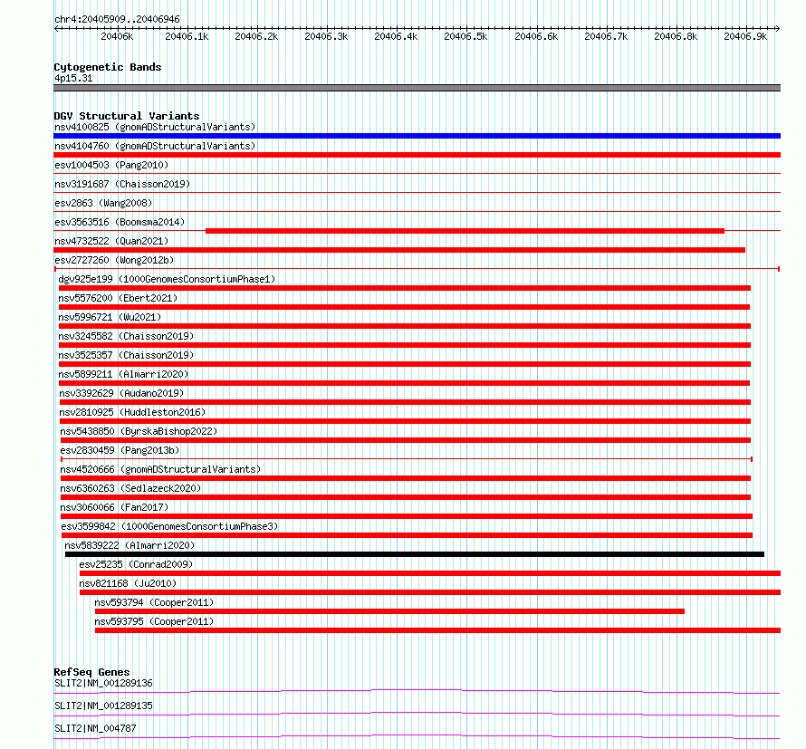806x749 pixels.
Task: Click the esv1004503 (Pang2010) label
Action: (111, 165)
